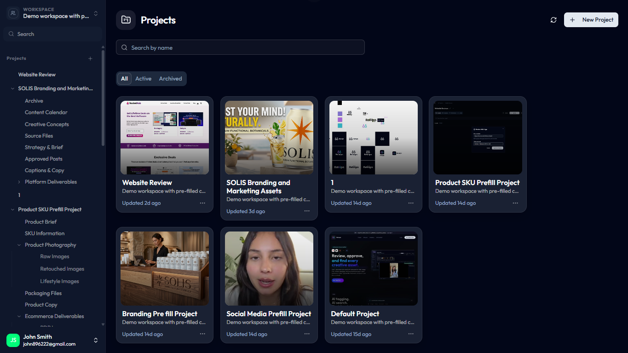Viewport: 628px width, 353px height.
Task: Open Packaging Files folder
Action: point(43,293)
